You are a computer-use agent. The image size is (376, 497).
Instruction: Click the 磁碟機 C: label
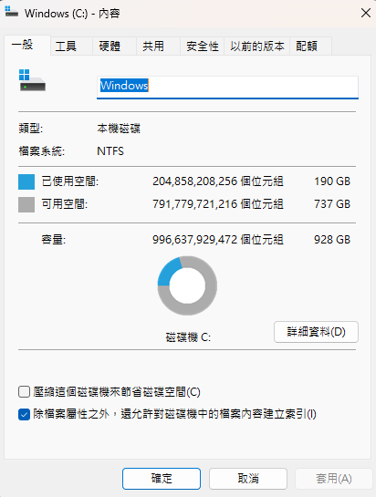click(x=188, y=337)
